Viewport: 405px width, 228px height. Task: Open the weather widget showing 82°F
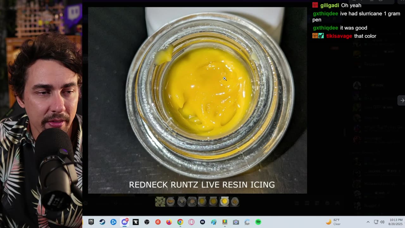(333, 222)
